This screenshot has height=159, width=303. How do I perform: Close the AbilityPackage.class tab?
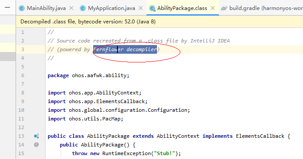coord(212,8)
